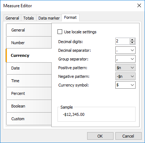Click the OK button
The width and height of the screenshot is (145, 143).
(100, 136)
